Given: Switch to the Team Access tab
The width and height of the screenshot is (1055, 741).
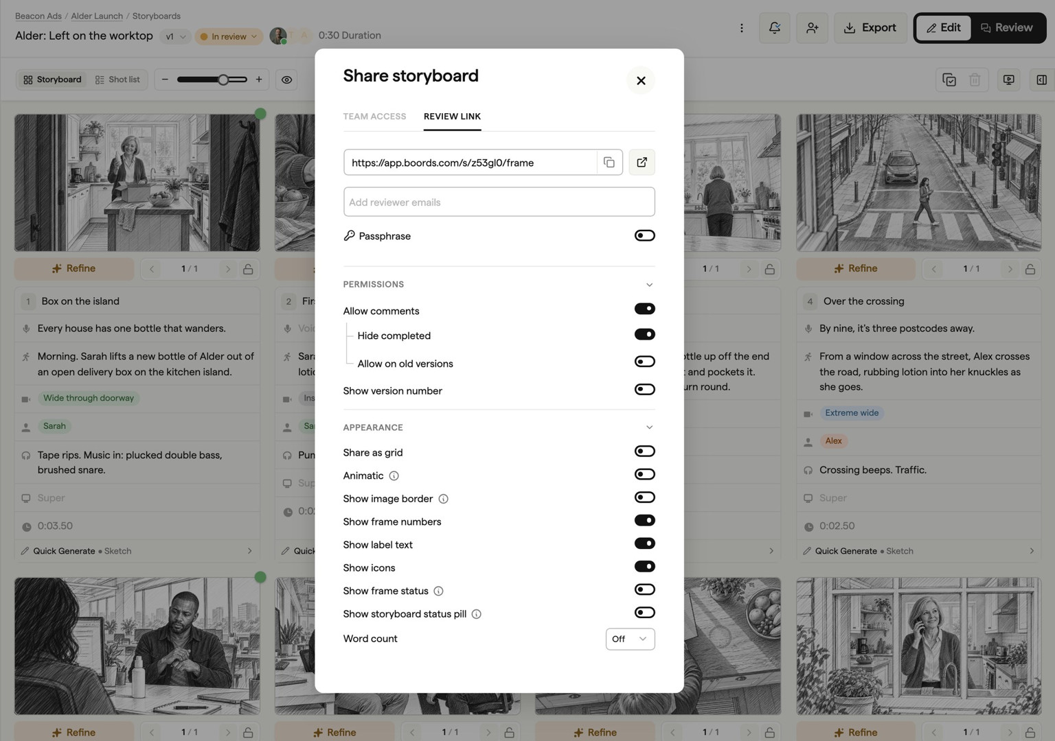Looking at the screenshot, I should click(x=374, y=117).
